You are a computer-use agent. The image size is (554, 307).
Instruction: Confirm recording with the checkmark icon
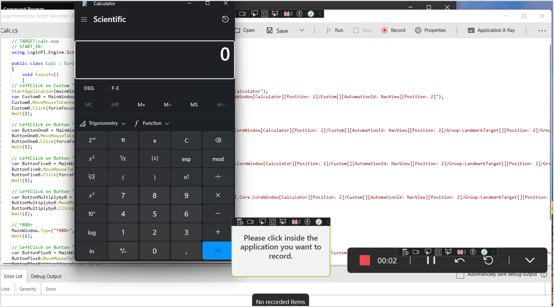[530, 260]
